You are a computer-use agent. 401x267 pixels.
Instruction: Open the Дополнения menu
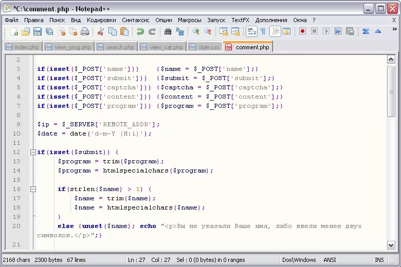coord(271,20)
